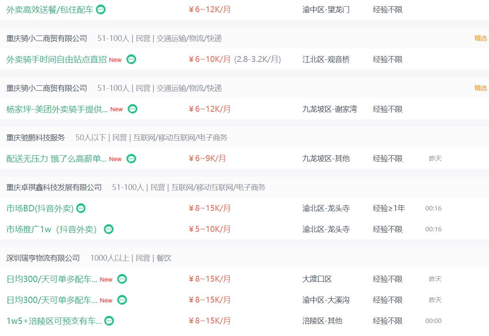Click chat icon beside 配送无压力 饿了么高薪单
This screenshot has width=489, height=336.
coord(131,159)
